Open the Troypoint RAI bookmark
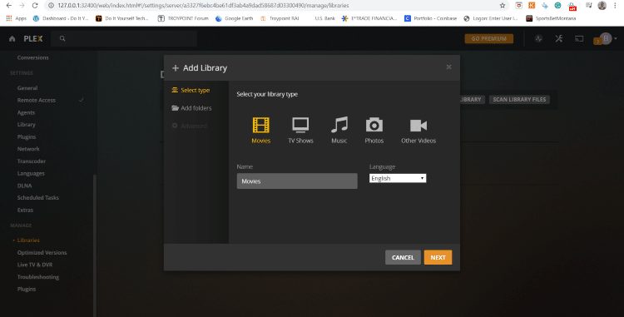Screen dimensions: 624x317 [280, 18]
